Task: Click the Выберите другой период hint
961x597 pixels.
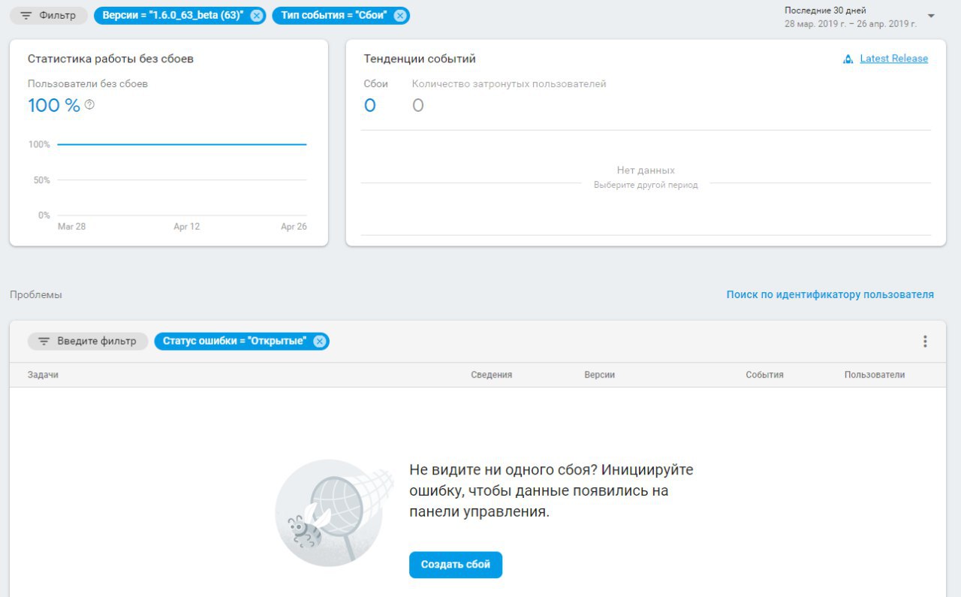Action: [x=646, y=185]
